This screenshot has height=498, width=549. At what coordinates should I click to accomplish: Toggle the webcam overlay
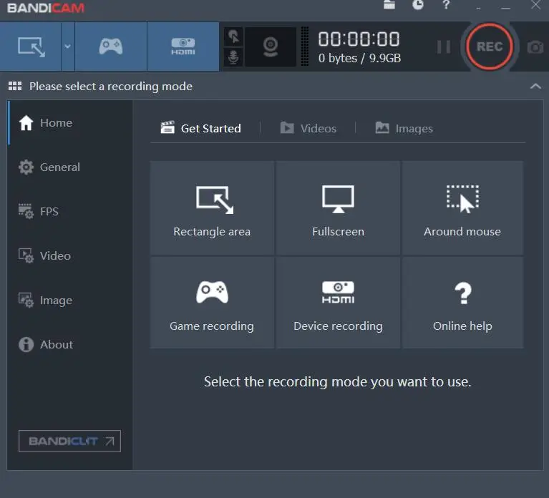tap(271, 47)
